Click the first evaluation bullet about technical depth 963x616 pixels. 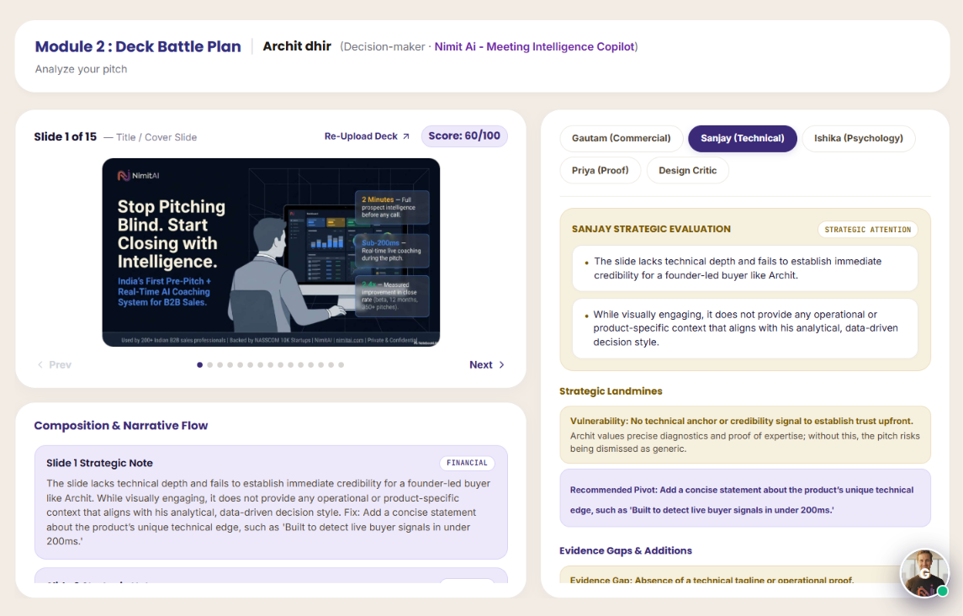(745, 268)
